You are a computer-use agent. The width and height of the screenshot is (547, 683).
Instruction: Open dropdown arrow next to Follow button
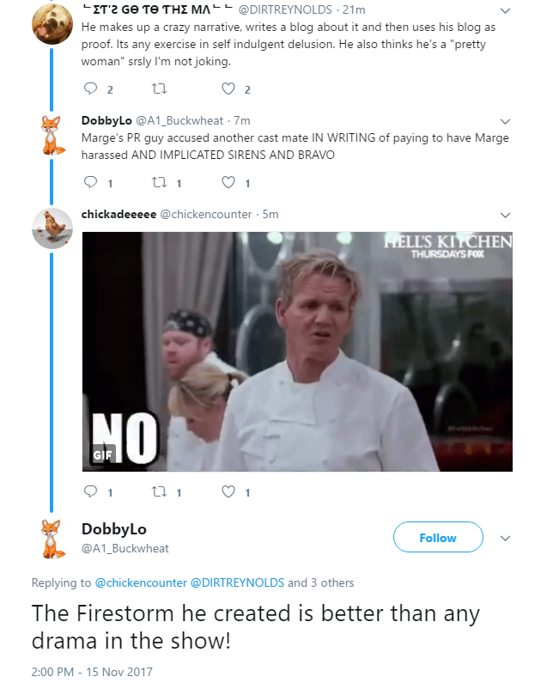(505, 539)
